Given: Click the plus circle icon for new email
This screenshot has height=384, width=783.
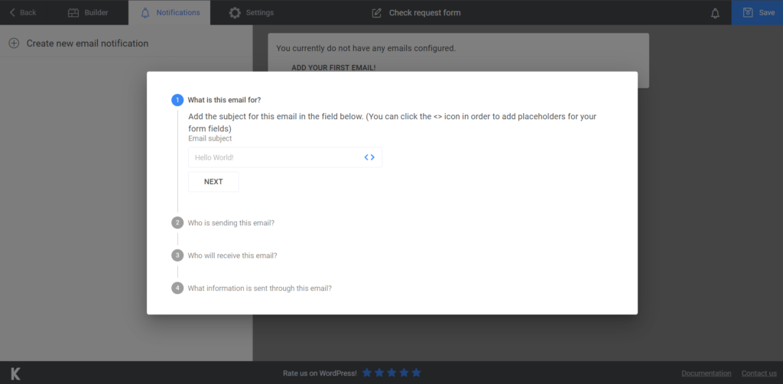Looking at the screenshot, I should tap(14, 44).
